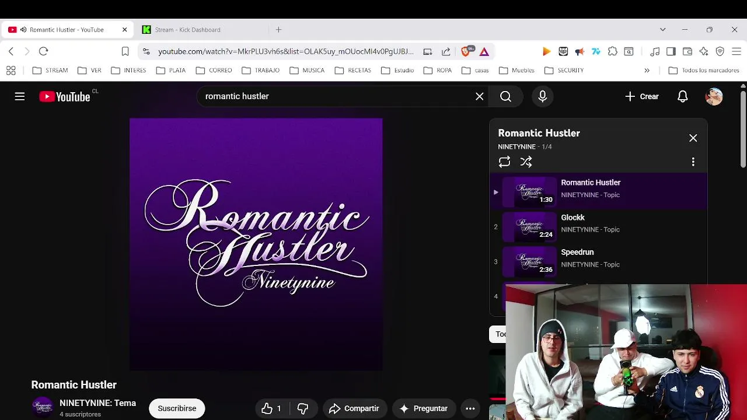Toggle the browser sidebar panel
747x420 pixels.
pos(671,51)
